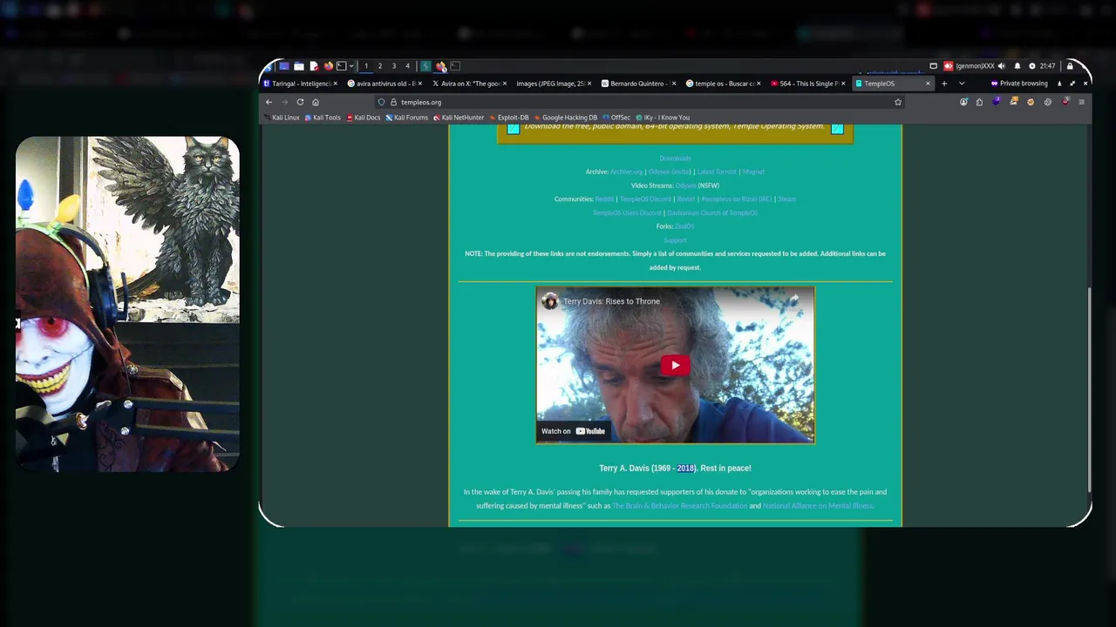The width and height of the screenshot is (1116, 627).
Task: Follow the Latest Torrent link
Action: click(717, 172)
